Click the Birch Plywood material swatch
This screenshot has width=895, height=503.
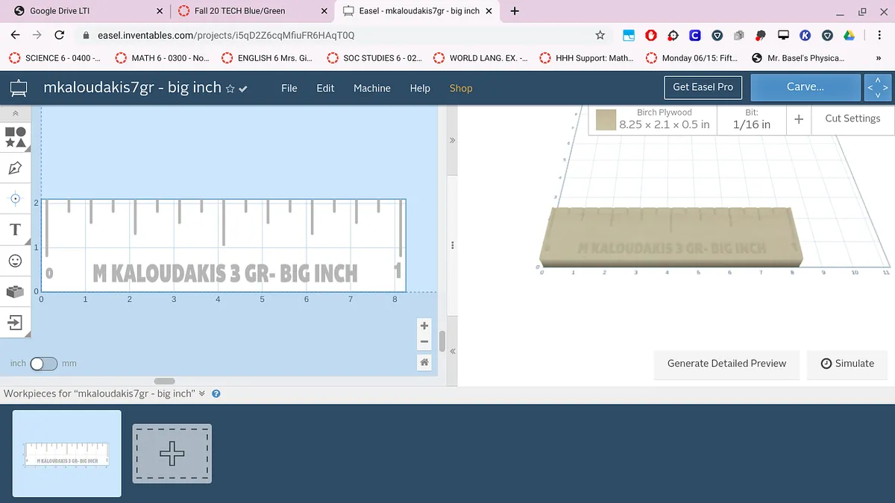click(x=606, y=119)
